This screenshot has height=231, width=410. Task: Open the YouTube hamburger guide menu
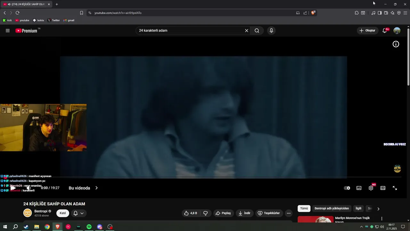click(x=8, y=30)
